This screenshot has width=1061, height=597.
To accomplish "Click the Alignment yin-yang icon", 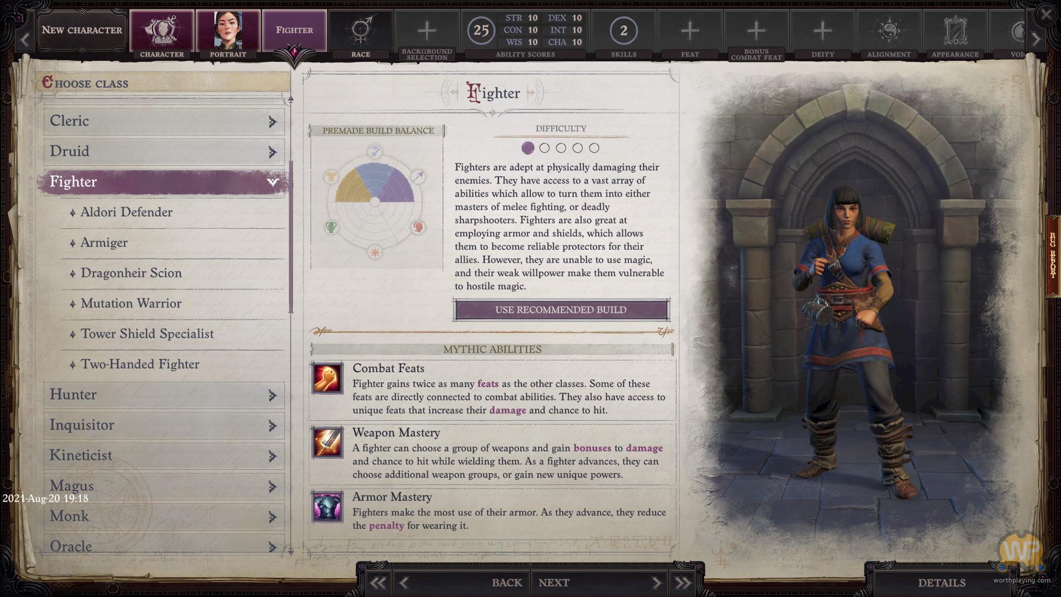I will [x=889, y=30].
